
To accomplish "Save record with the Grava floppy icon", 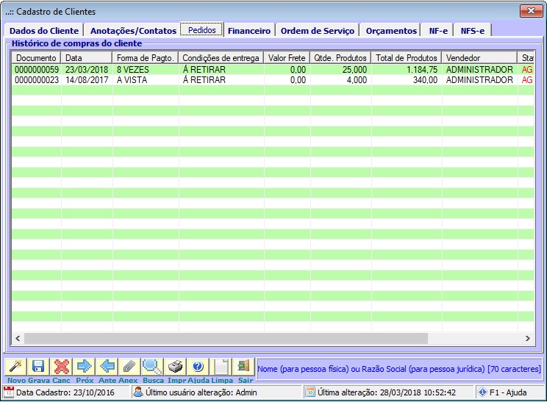I will (x=38, y=367).
